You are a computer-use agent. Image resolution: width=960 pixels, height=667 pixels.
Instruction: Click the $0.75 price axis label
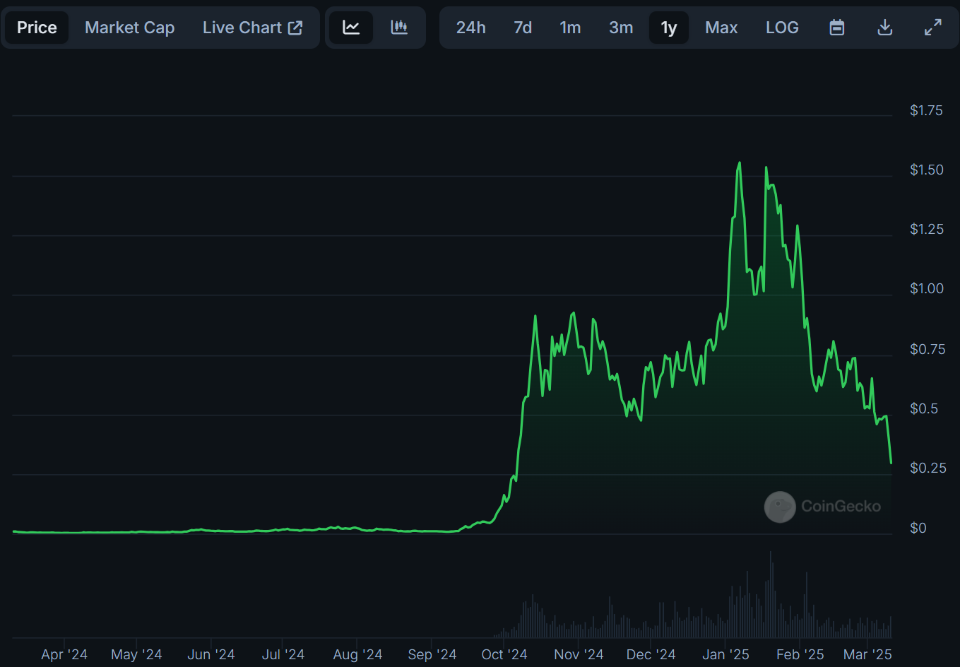(x=927, y=349)
